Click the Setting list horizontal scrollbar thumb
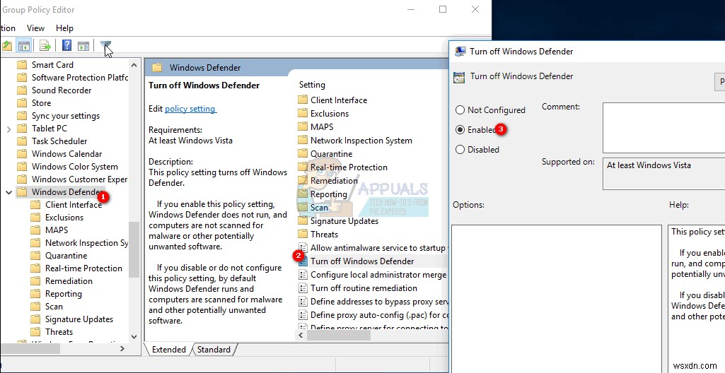Image resolution: width=725 pixels, height=373 pixels. pyautogui.click(x=339, y=335)
